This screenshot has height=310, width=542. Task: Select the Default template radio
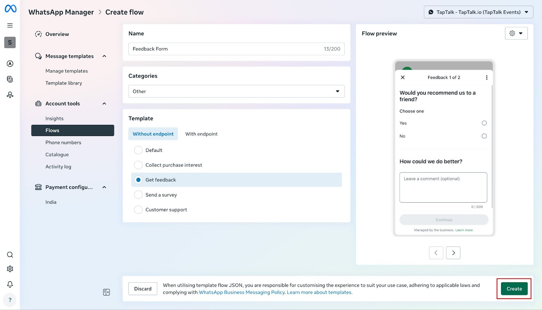[138, 150]
